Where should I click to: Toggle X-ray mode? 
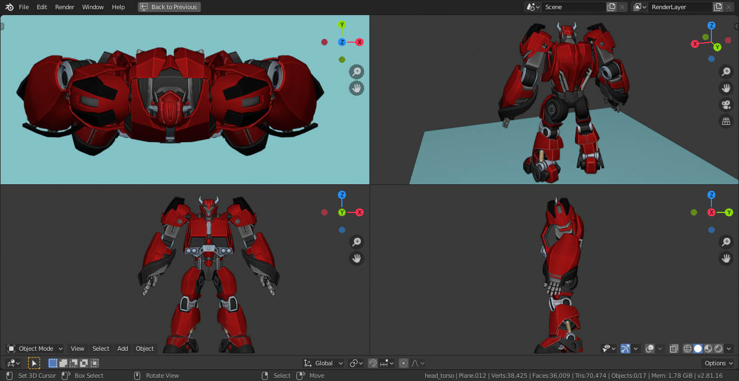coord(674,349)
